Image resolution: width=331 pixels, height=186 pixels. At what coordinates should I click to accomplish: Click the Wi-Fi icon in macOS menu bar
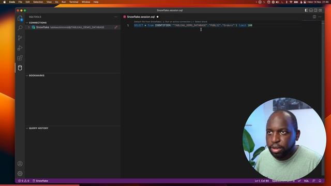[x=291, y=2]
